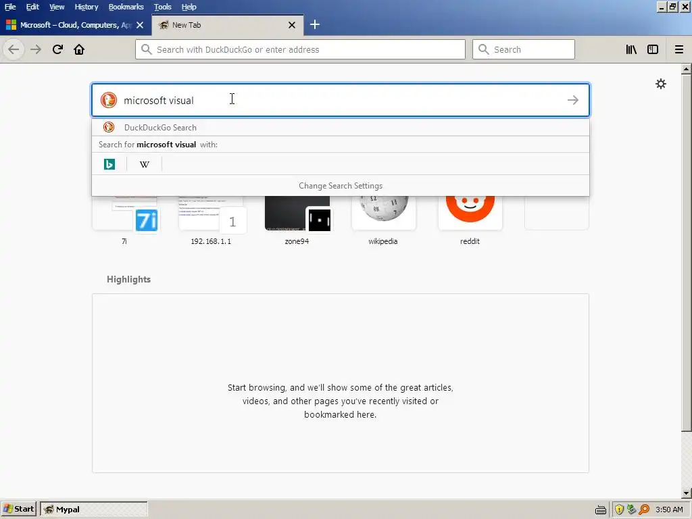The image size is (692, 519).
Task: Open the 192.168.1.1 top site tile
Action: [x=211, y=220]
